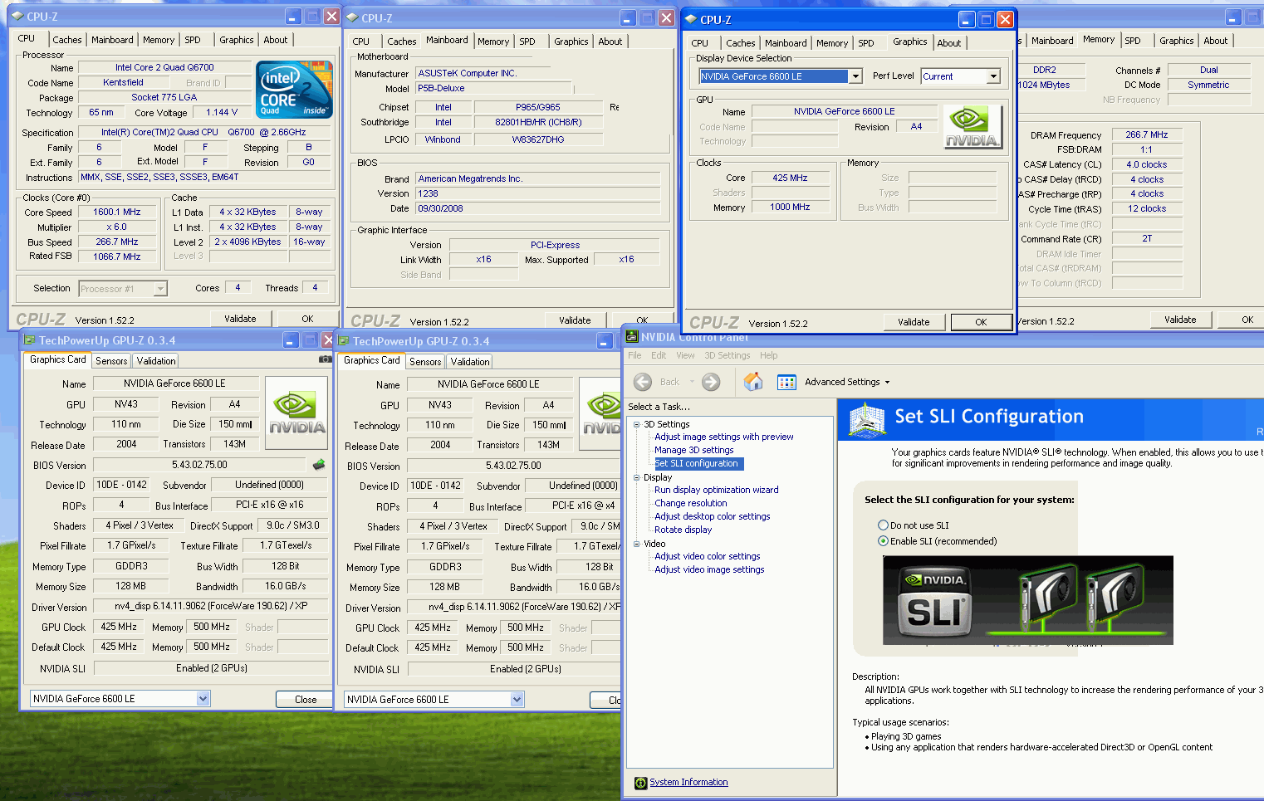Open the Processor #1 selection dropdown in CPU-Z
The image size is (1264, 801).
point(160,289)
